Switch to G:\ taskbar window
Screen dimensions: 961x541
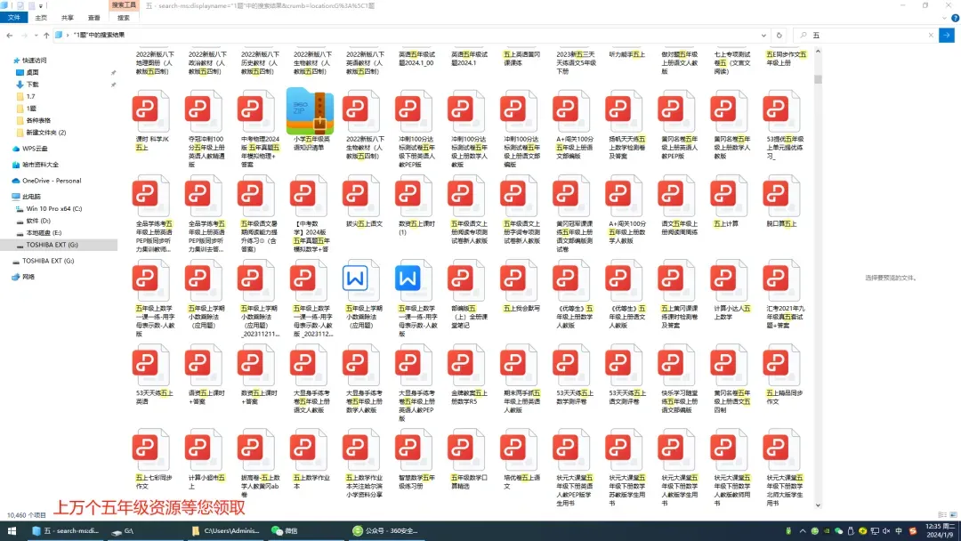pos(147,531)
